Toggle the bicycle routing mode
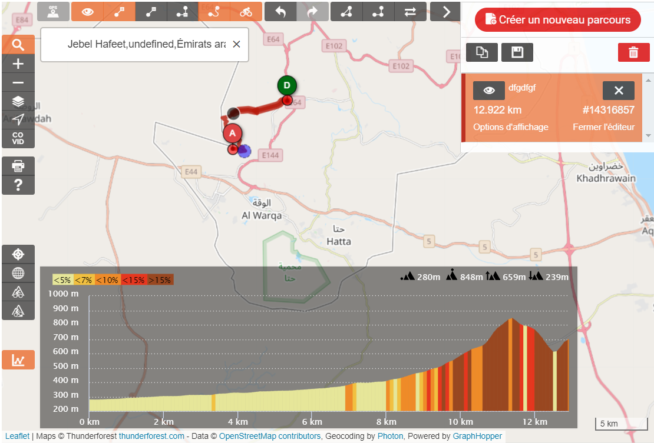The width and height of the screenshot is (654, 443). click(x=246, y=12)
